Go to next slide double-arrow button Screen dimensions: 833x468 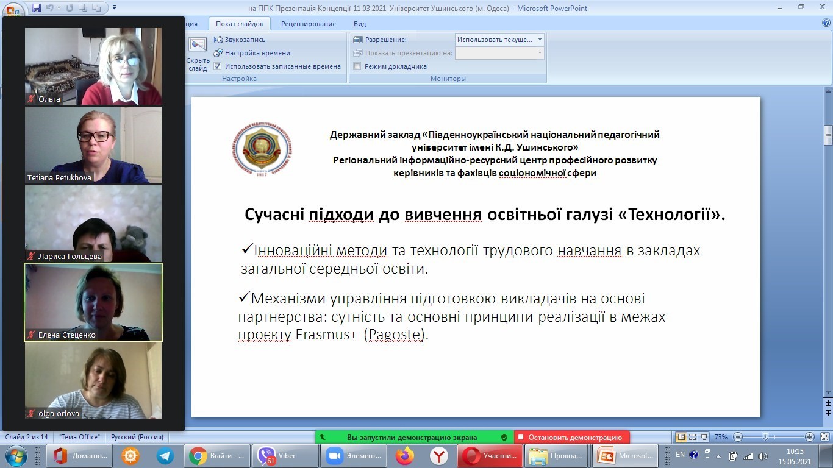coord(828,413)
